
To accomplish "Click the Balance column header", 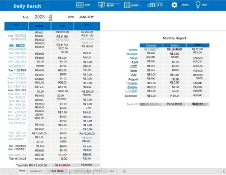I will click(x=87, y=26).
